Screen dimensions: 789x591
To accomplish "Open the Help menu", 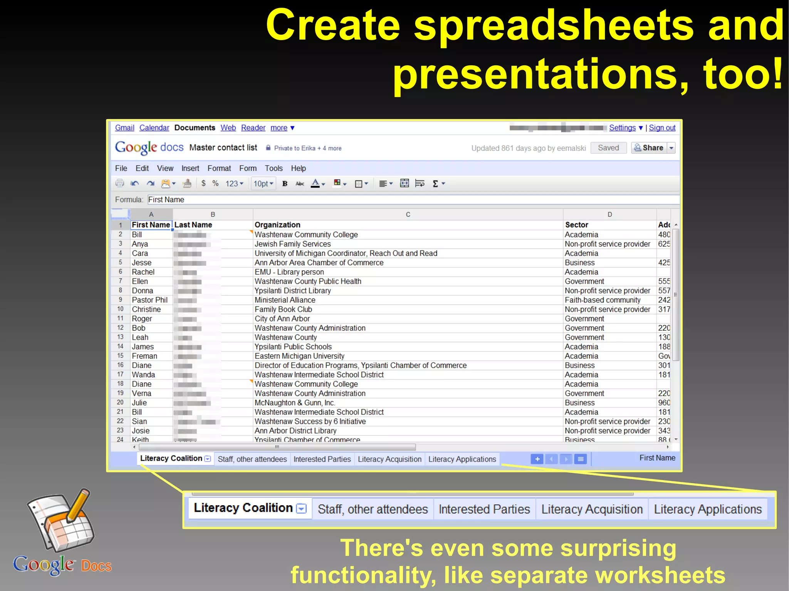I will coord(298,168).
